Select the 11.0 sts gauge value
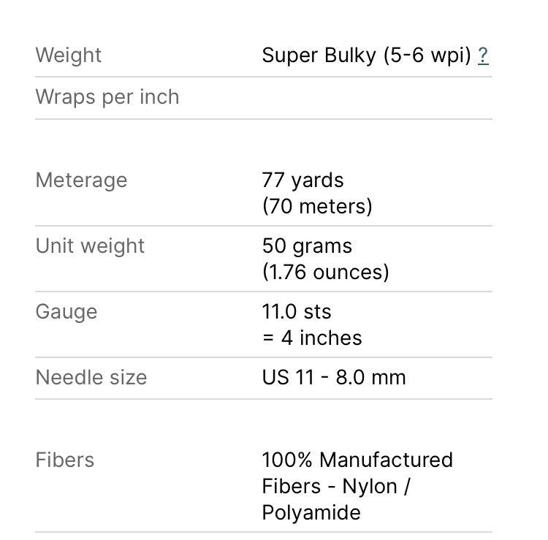 [x=297, y=312]
